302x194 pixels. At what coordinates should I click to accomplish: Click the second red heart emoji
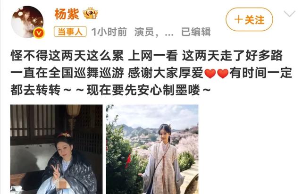pos(223,74)
